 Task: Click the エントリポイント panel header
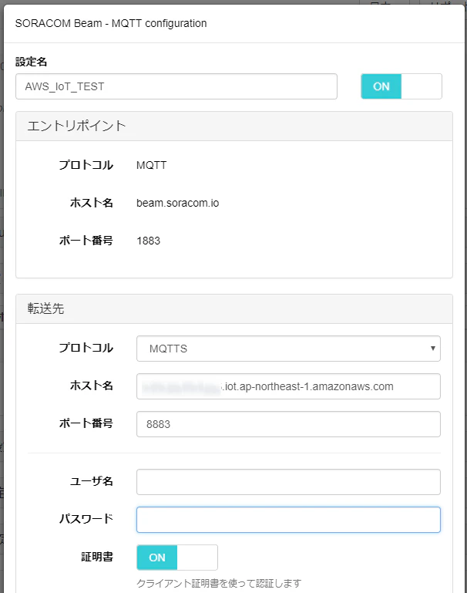pos(234,126)
